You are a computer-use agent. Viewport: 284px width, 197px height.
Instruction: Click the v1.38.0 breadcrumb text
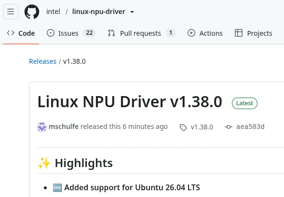[x=74, y=61]
